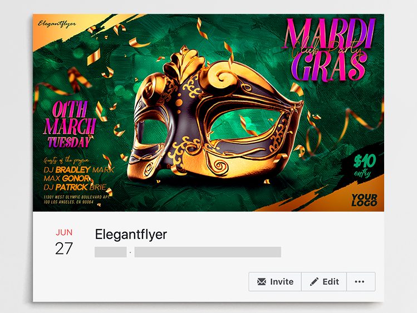Image resolution: width=417 pixels, height=313 pixels.
Task: Click the JUN 27 event date
Action: click(64, 242)
